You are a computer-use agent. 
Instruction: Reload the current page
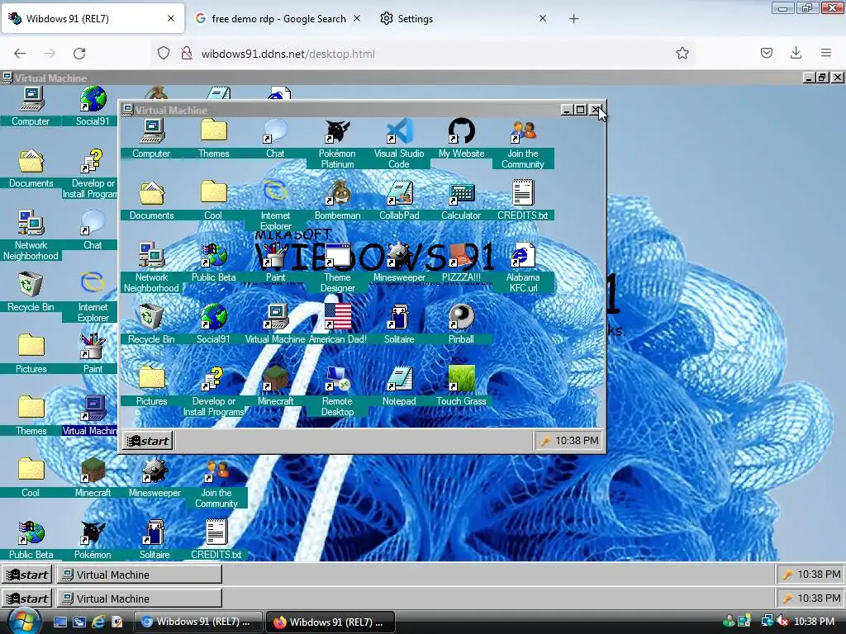79,54
